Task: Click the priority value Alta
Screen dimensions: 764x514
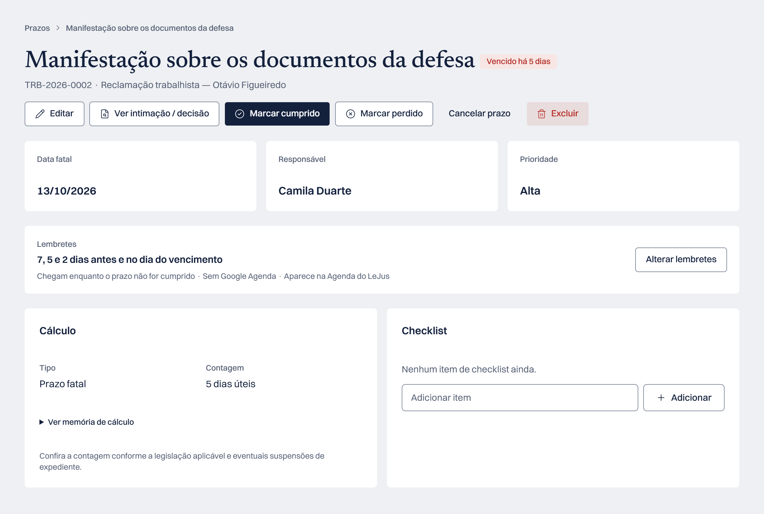Action: [530, 191]
